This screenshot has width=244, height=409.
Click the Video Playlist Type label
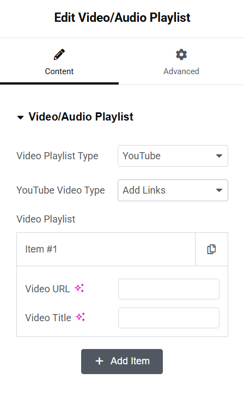[57, 156]
